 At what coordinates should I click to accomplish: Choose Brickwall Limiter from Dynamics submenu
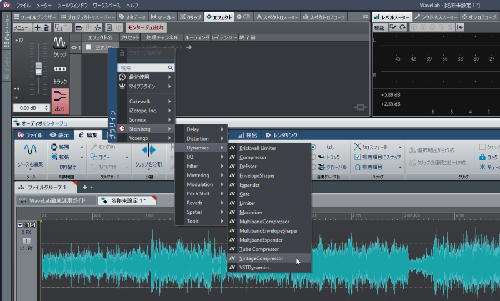click(x=269, y=148)
